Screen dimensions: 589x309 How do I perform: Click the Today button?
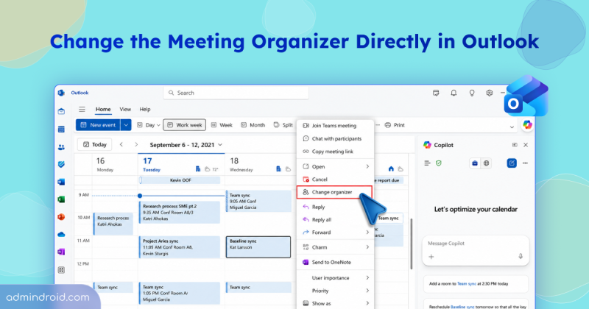click(x=95, y=144)
